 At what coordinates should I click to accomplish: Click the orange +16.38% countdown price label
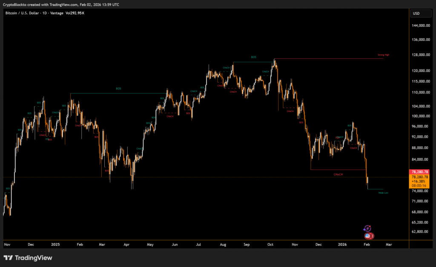(x=419, y=182)
